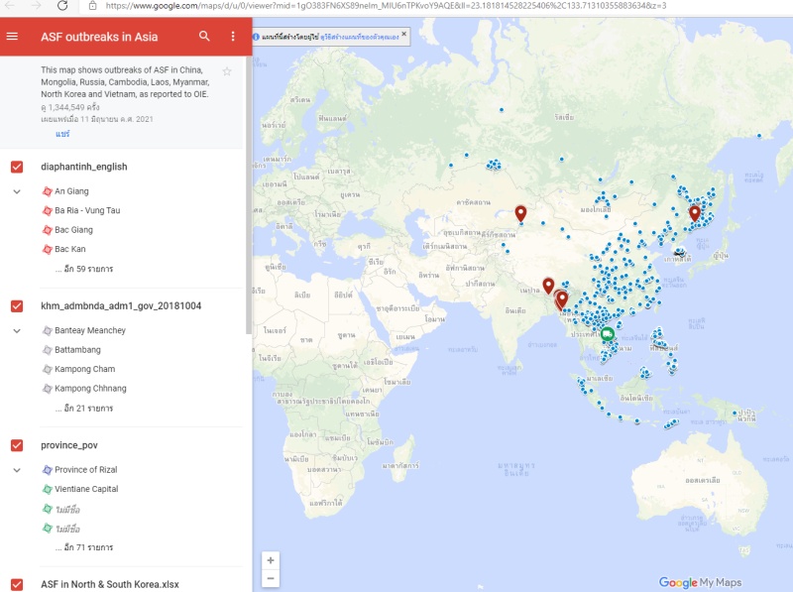This screenshot has height=592, width=793.
Task: Disable the province_pov layer checkbox
Action: [x=17, y=445]
